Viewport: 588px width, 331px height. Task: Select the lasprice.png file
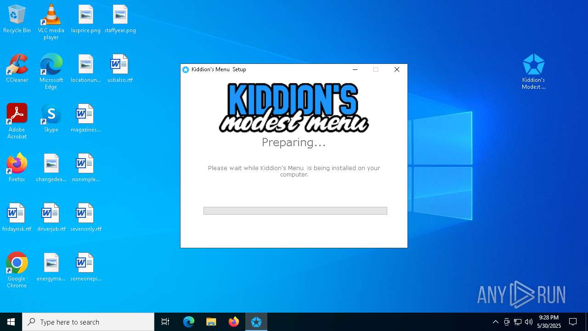(86, 19)
